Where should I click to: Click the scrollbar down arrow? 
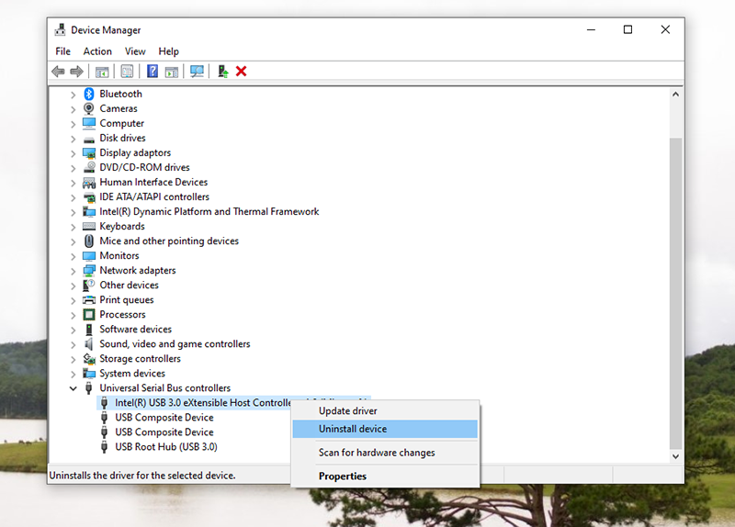click(x=675, y=456)
